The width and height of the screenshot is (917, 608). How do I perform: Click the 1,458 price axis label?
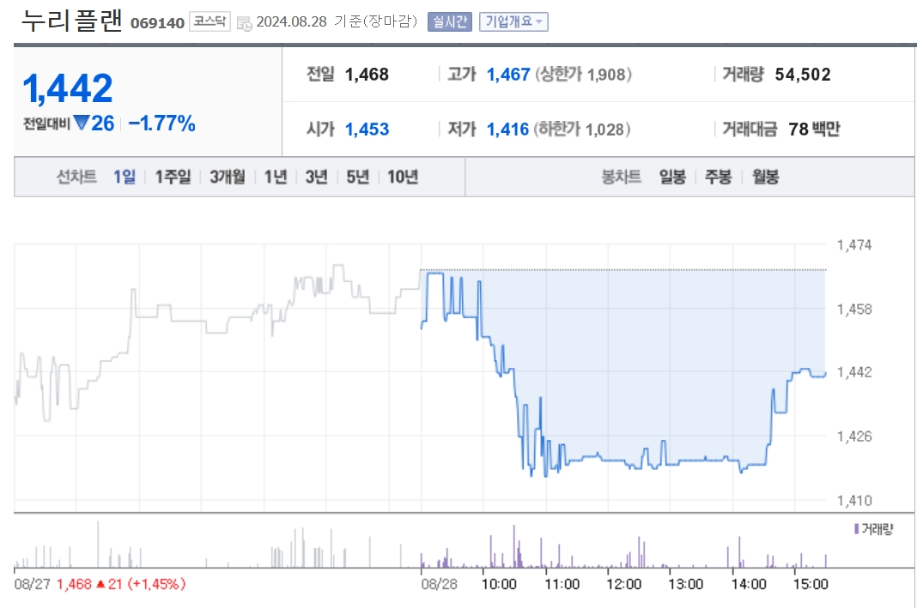853,309
